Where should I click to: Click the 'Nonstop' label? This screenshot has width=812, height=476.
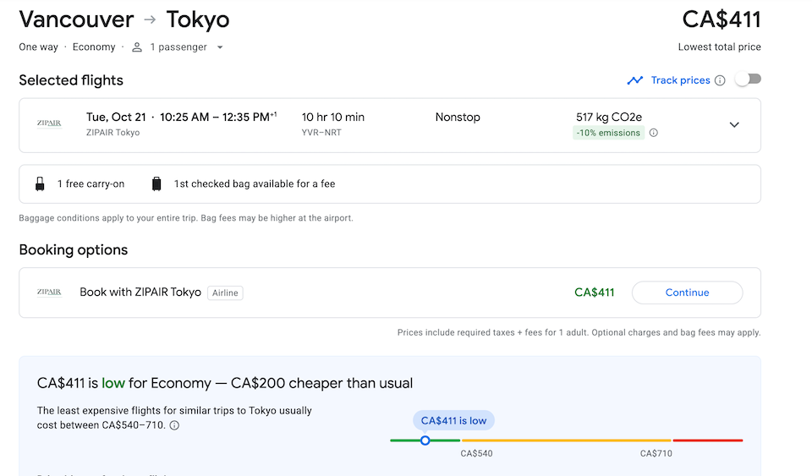[x=458, y=117]
